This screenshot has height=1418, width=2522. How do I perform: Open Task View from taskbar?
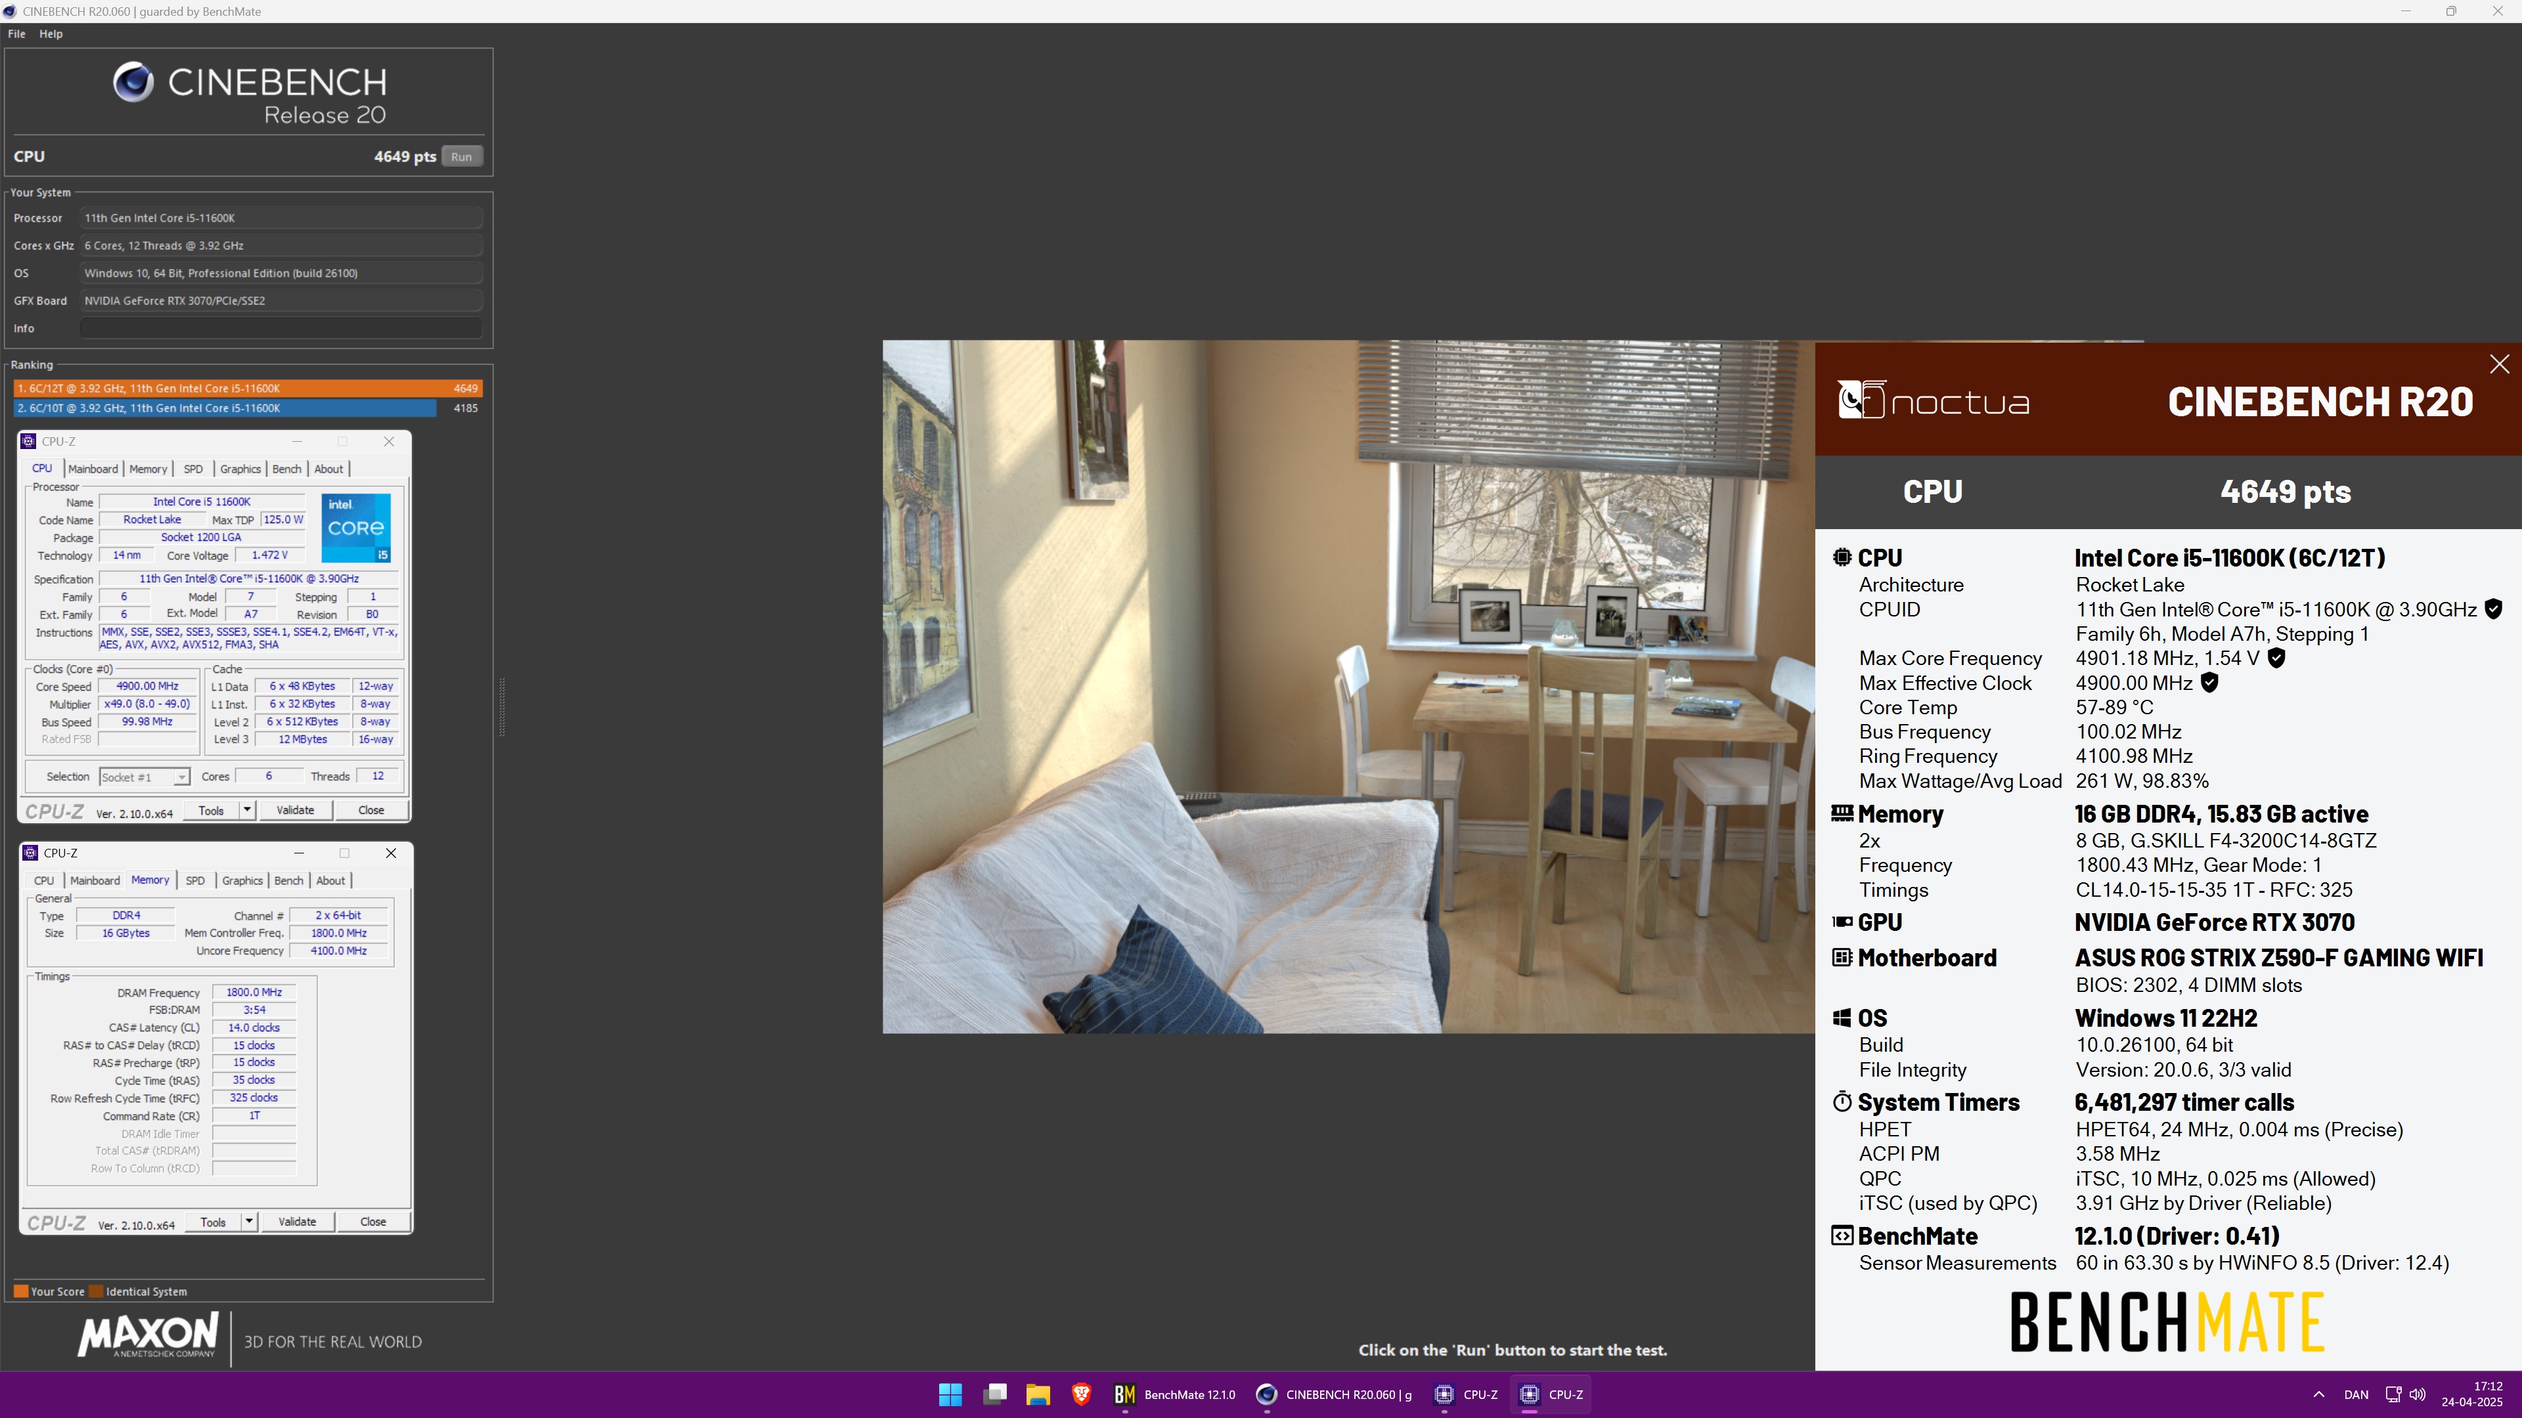click(x=995, y=1394)
